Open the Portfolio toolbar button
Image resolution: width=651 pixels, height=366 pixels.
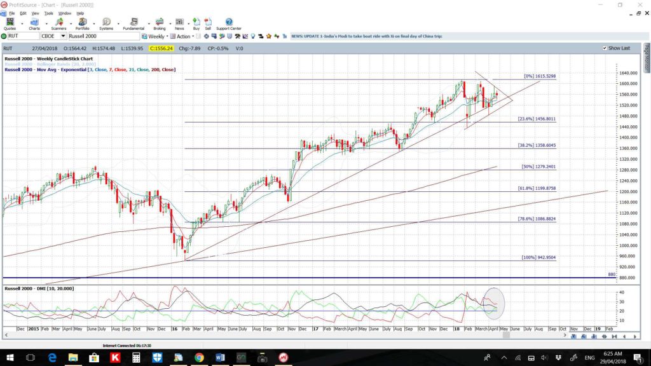(x=82, y=24)
